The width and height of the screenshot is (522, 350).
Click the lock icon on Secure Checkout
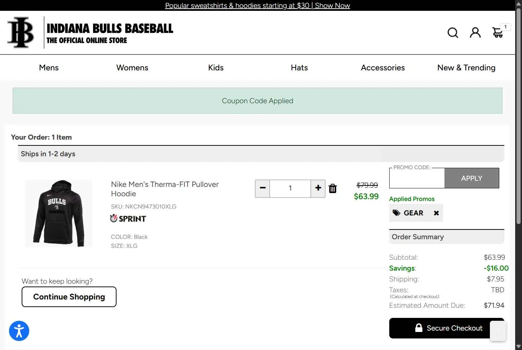tap(418, 328)
